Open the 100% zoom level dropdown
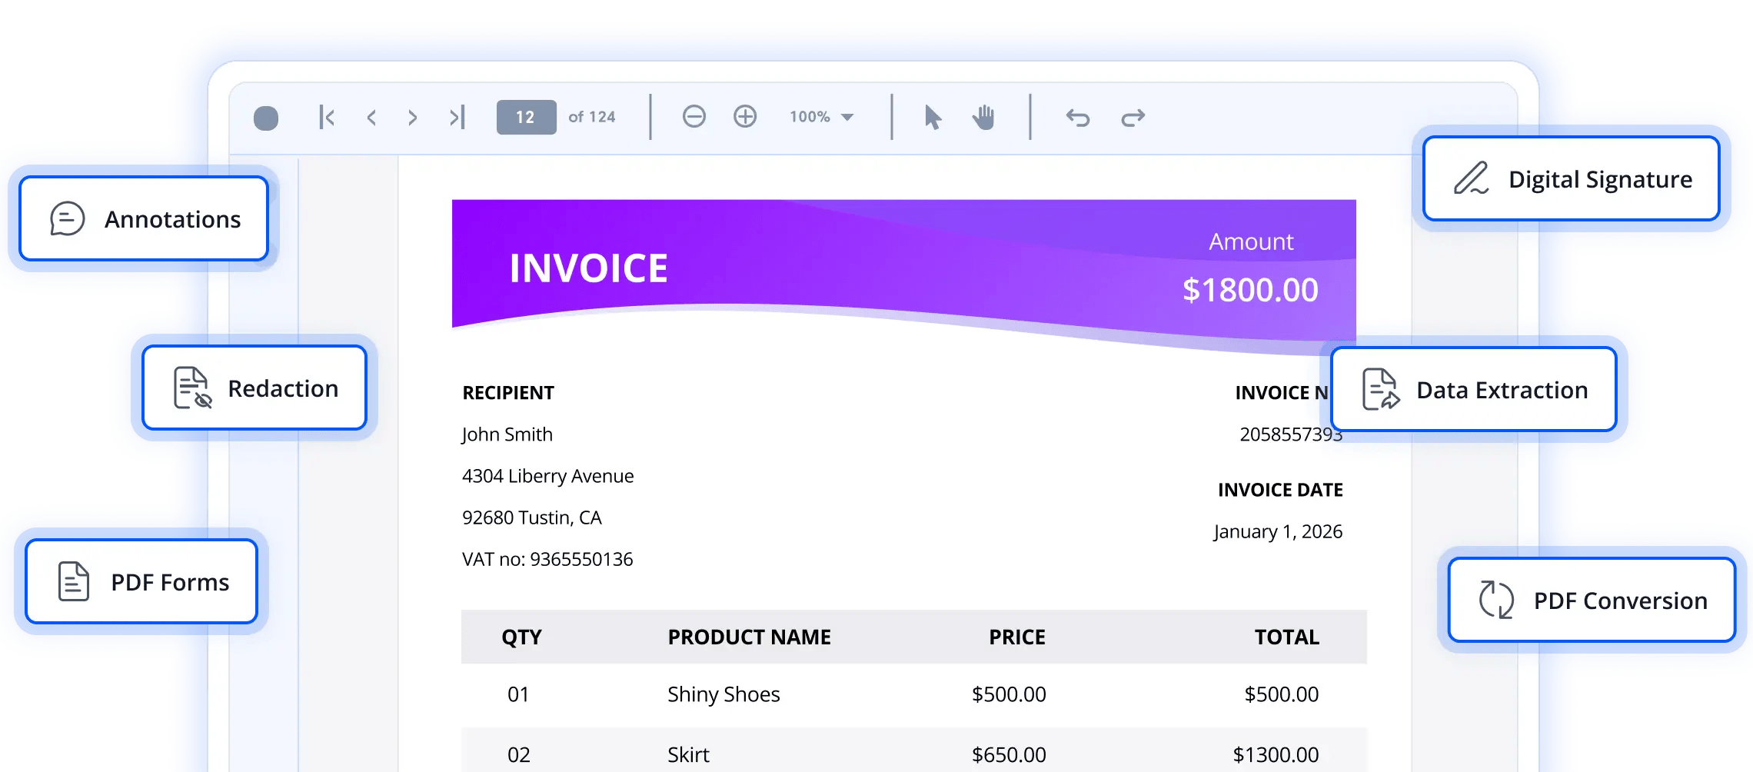Screen dimensions: 1753x772 point(822,117)
